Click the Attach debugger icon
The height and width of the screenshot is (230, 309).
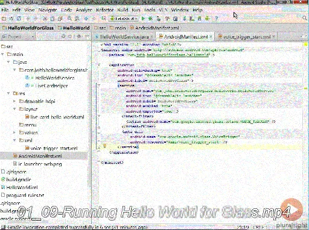pyautogui.click(x=159, y=19)
